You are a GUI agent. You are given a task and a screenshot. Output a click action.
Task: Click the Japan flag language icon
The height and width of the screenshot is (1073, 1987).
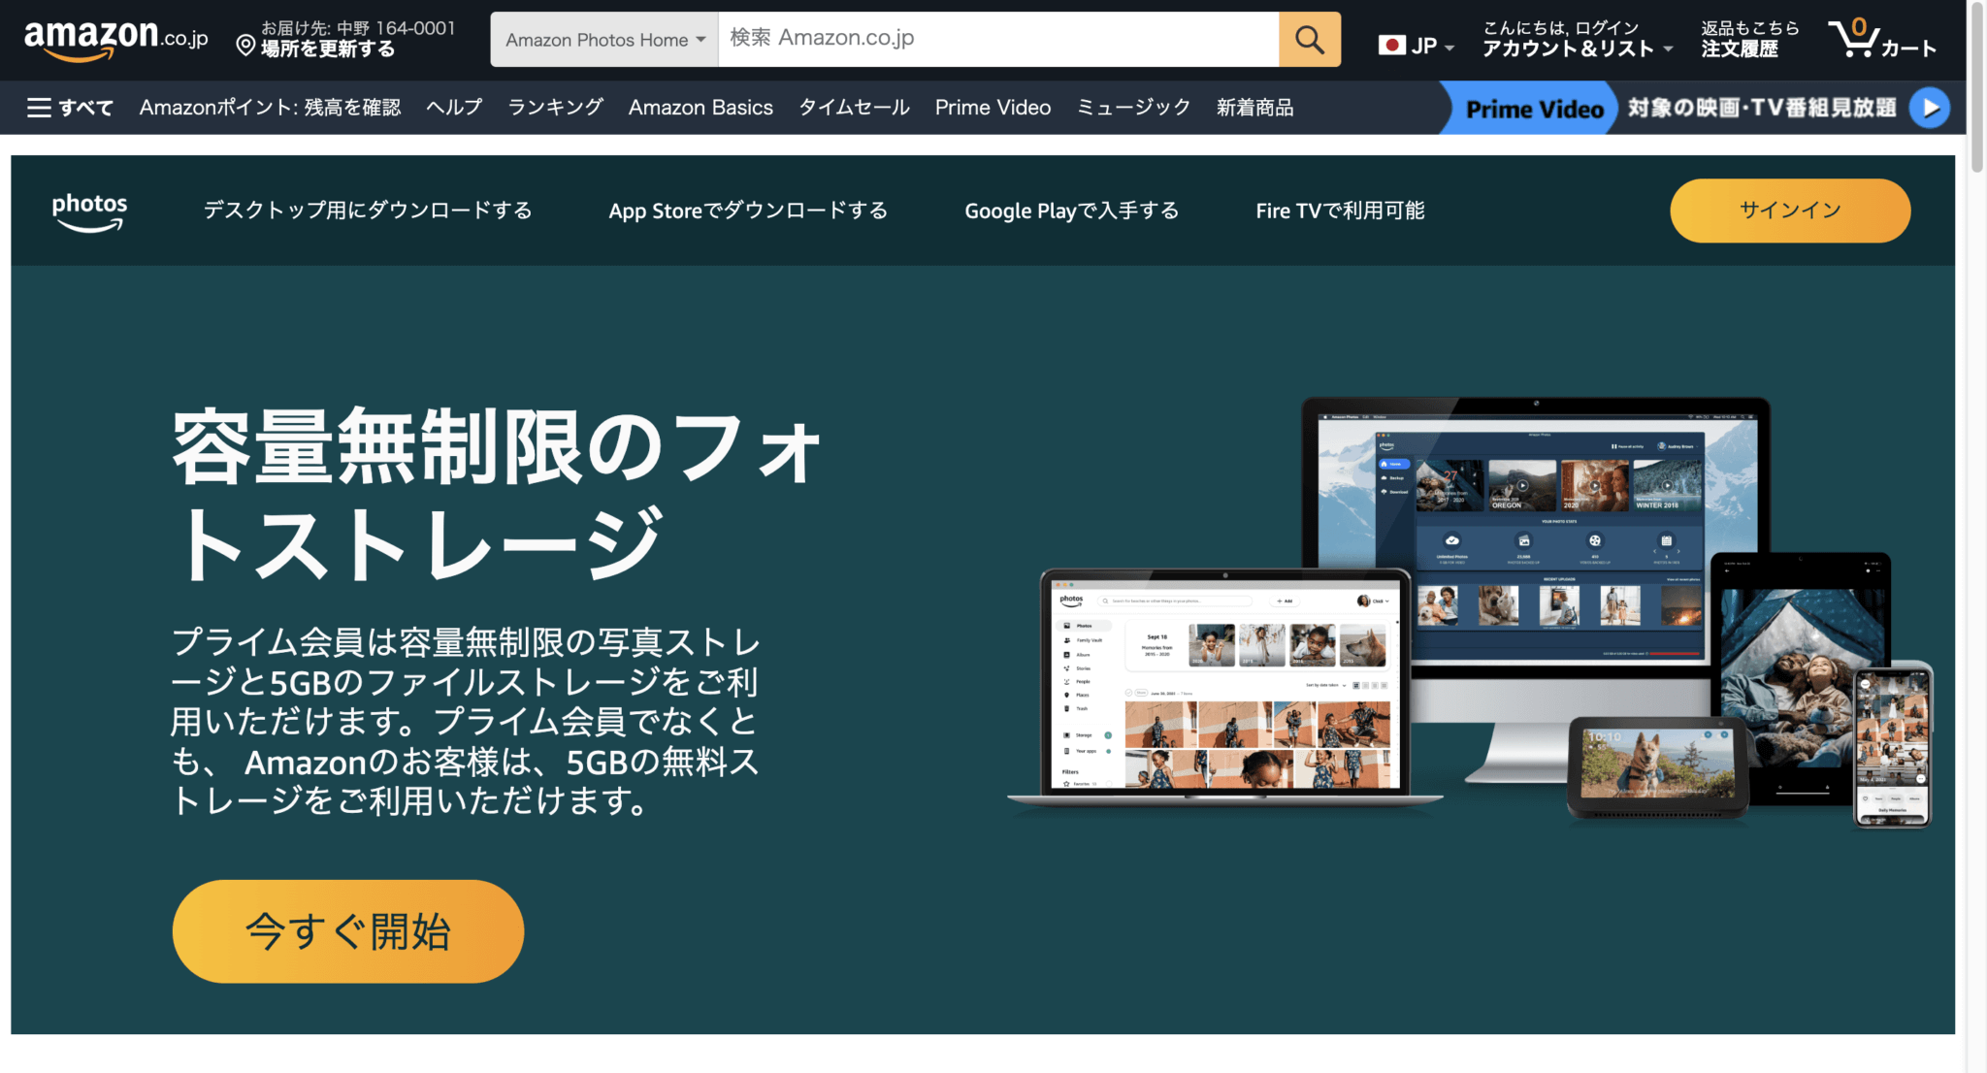pyautogui.click(x=1394, y=43)
